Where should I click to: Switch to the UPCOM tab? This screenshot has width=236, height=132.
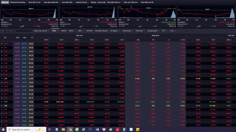[89, 31]
